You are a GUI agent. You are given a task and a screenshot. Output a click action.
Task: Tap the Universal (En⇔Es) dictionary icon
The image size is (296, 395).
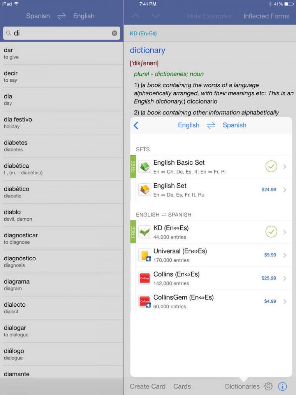pyautogui.click(x=145, y=255)
